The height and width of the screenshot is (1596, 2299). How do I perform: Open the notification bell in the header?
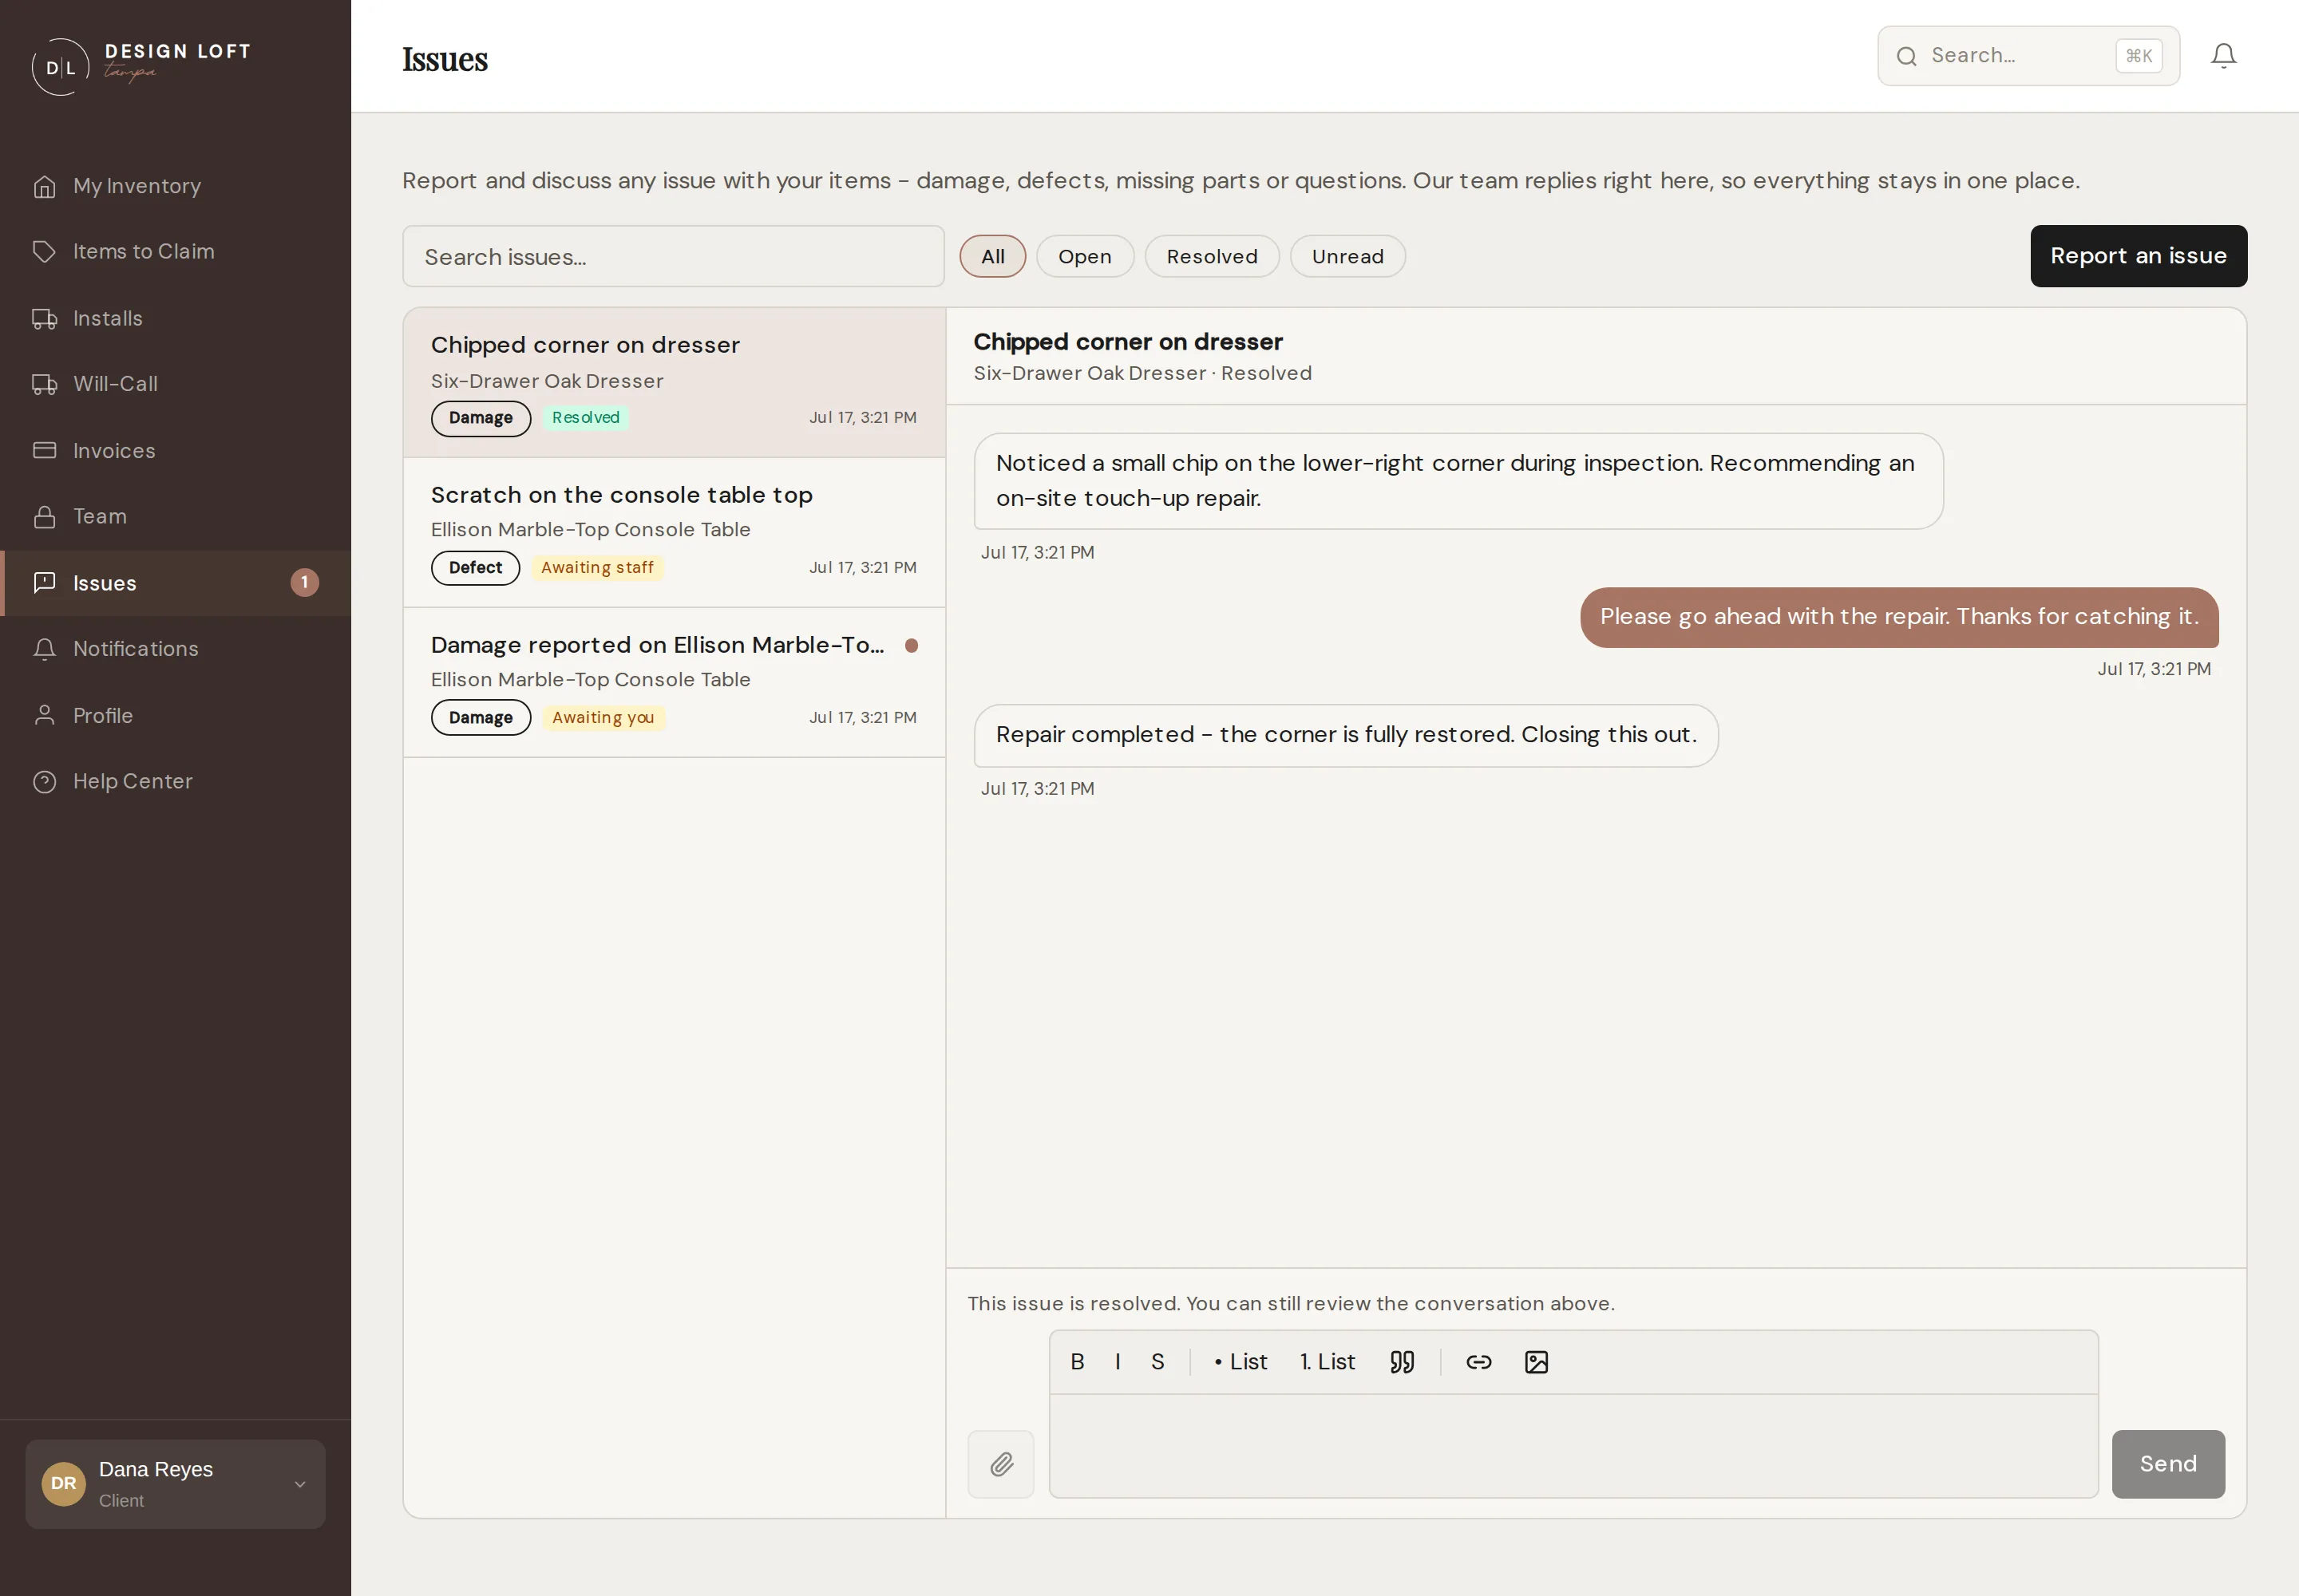tap(2223, 56)
